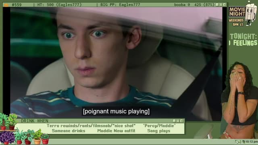
Task: Select the "Someone drinks" rule
Action: pyautogui.click(x=69, y=131)
